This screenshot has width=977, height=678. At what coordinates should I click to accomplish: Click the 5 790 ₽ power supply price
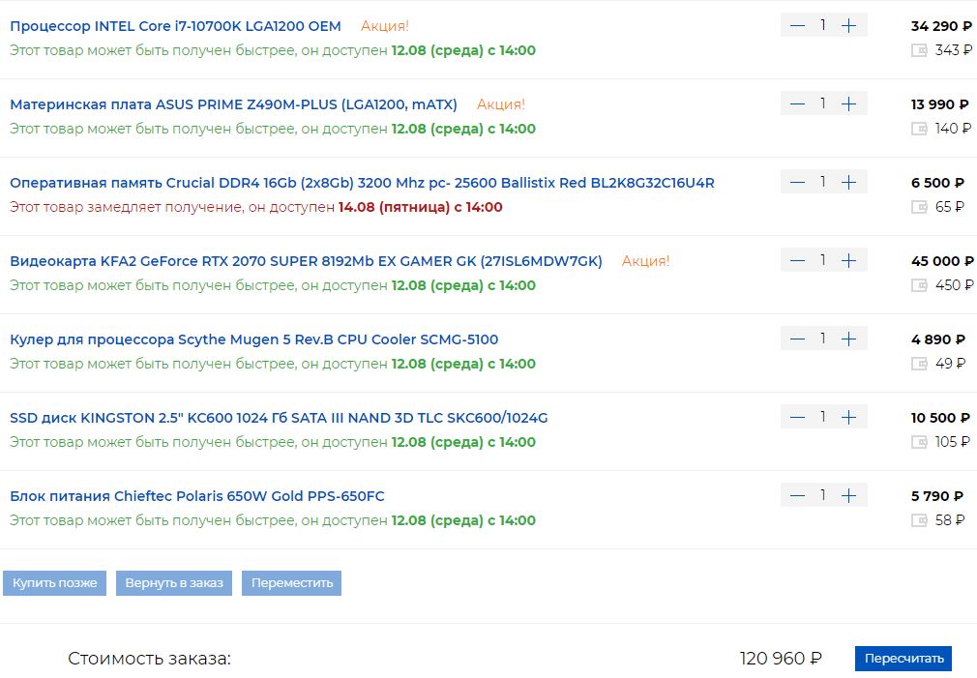tap(937, 496)
